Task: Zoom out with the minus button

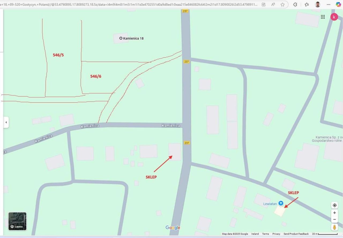Action: 334,220
